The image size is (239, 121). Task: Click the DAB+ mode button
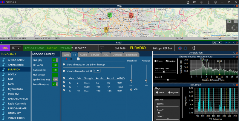(5, 48)
